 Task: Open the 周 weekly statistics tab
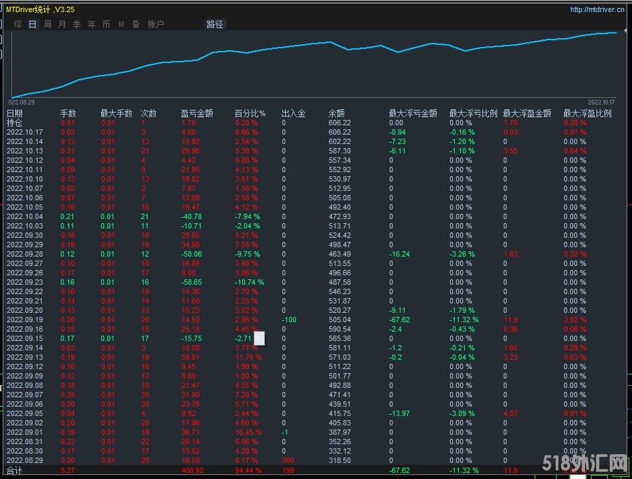[48, 24]
